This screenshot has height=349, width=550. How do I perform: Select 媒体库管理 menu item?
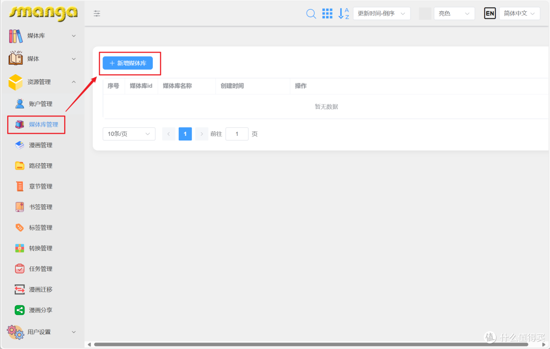tap(42, 125)
